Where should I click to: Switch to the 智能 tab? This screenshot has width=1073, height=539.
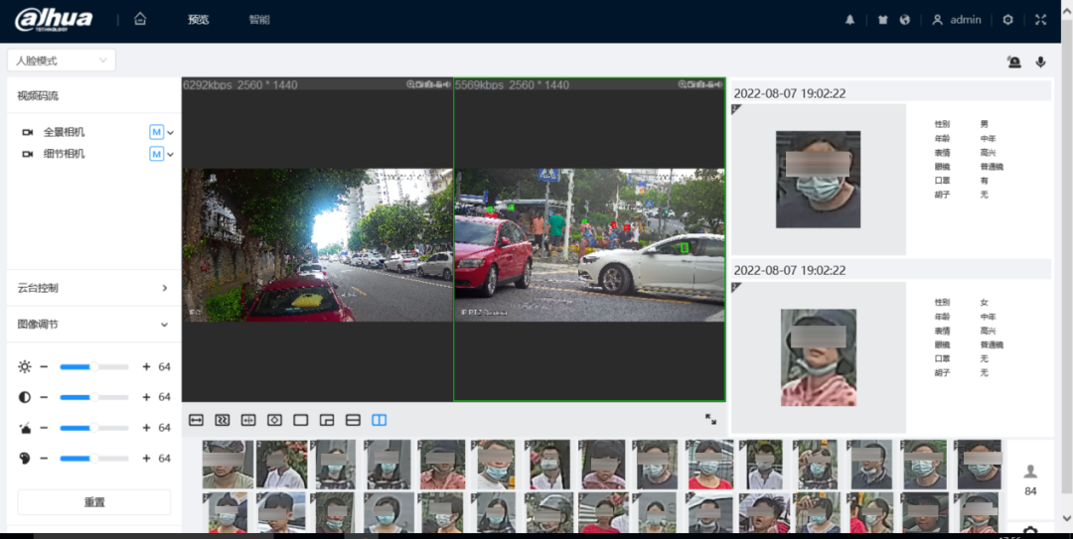(x=259, y=20)
